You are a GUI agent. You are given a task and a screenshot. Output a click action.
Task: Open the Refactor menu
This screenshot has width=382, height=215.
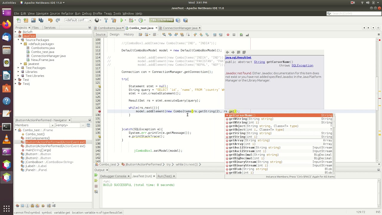coord(67,13)
